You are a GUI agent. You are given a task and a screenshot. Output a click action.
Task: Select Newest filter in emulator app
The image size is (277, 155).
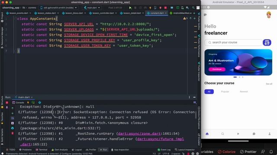click(244, 92)
